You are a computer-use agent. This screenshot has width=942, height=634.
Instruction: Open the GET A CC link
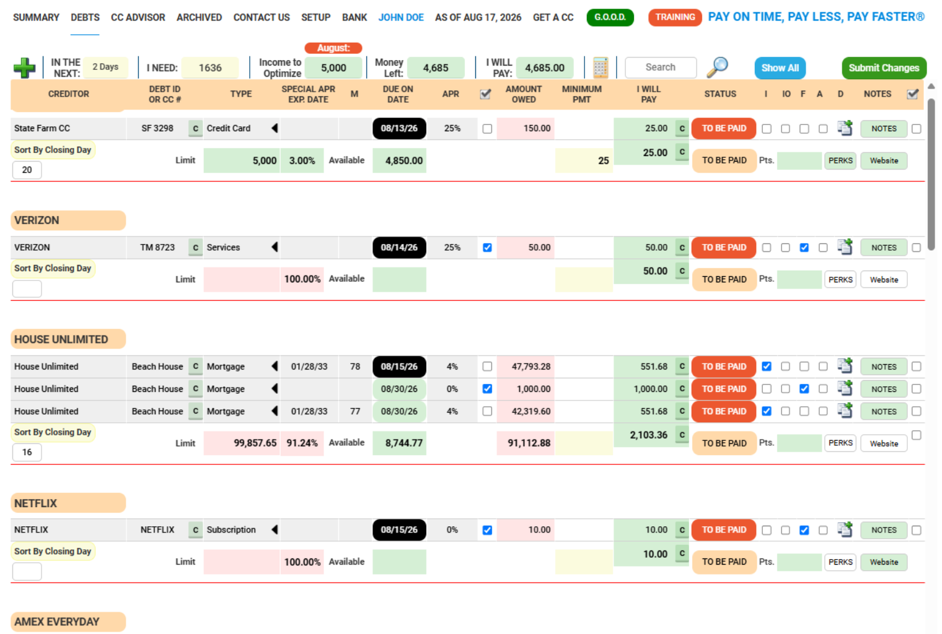553,17
